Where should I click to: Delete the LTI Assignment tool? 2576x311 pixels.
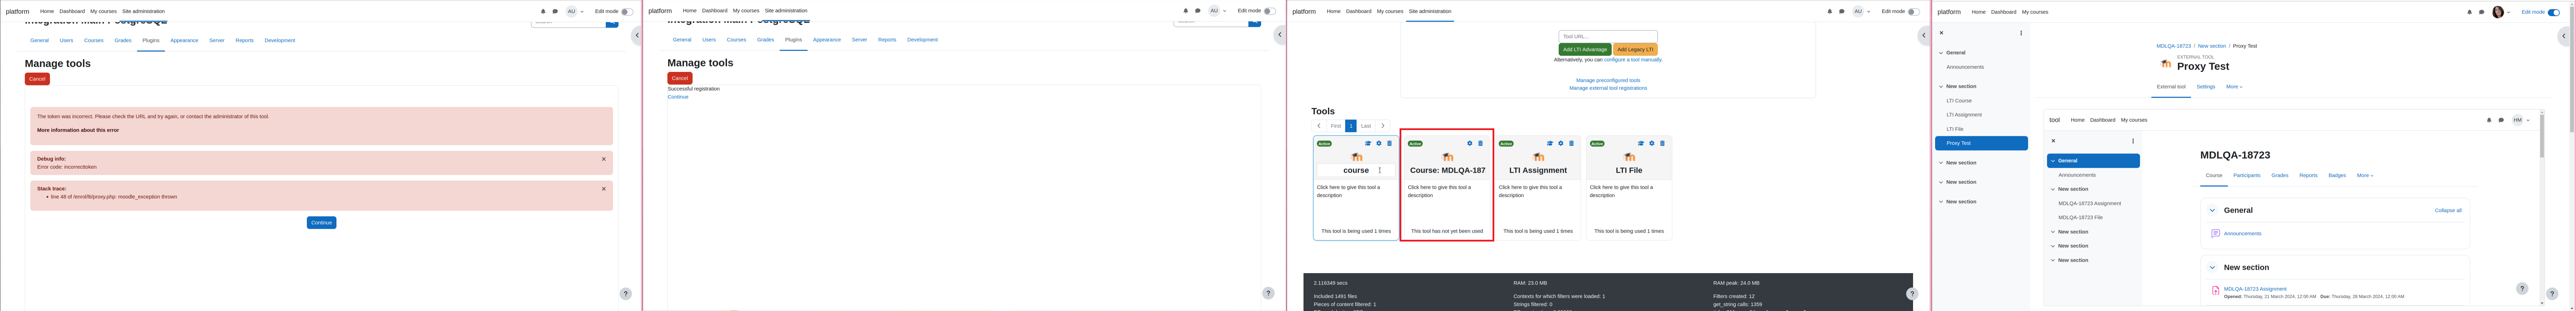pos(1571,143)
